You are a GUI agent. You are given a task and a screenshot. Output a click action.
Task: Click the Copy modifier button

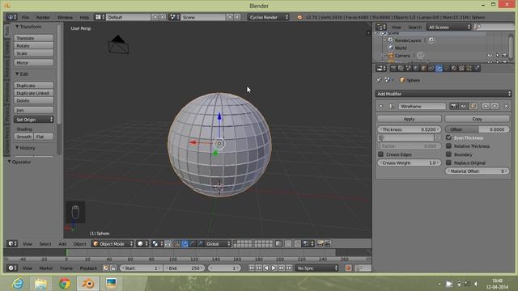click(x=477, y=119)
